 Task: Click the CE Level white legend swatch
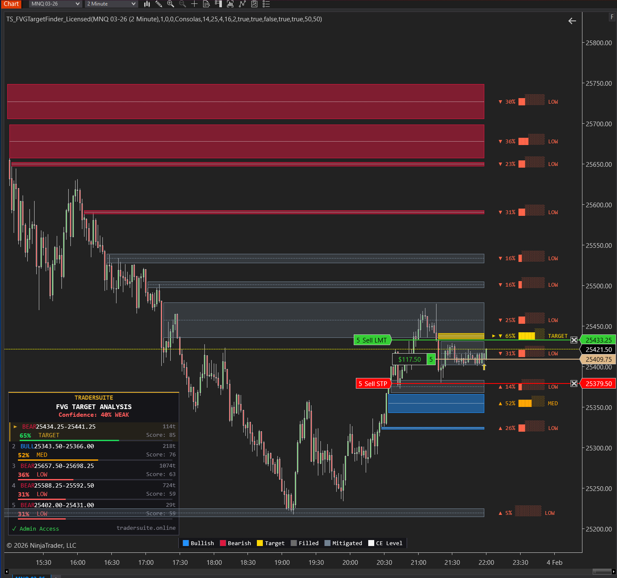click(371, 543)
